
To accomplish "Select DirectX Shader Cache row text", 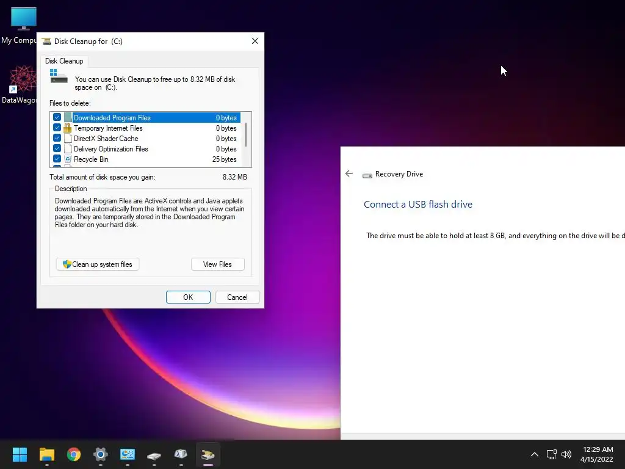I will coord(106,139).
